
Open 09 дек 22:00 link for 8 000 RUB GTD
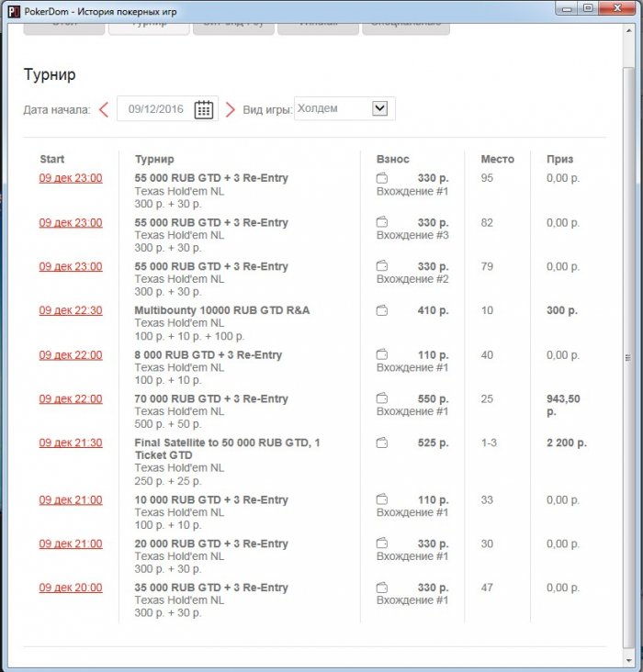pos(71,355)
